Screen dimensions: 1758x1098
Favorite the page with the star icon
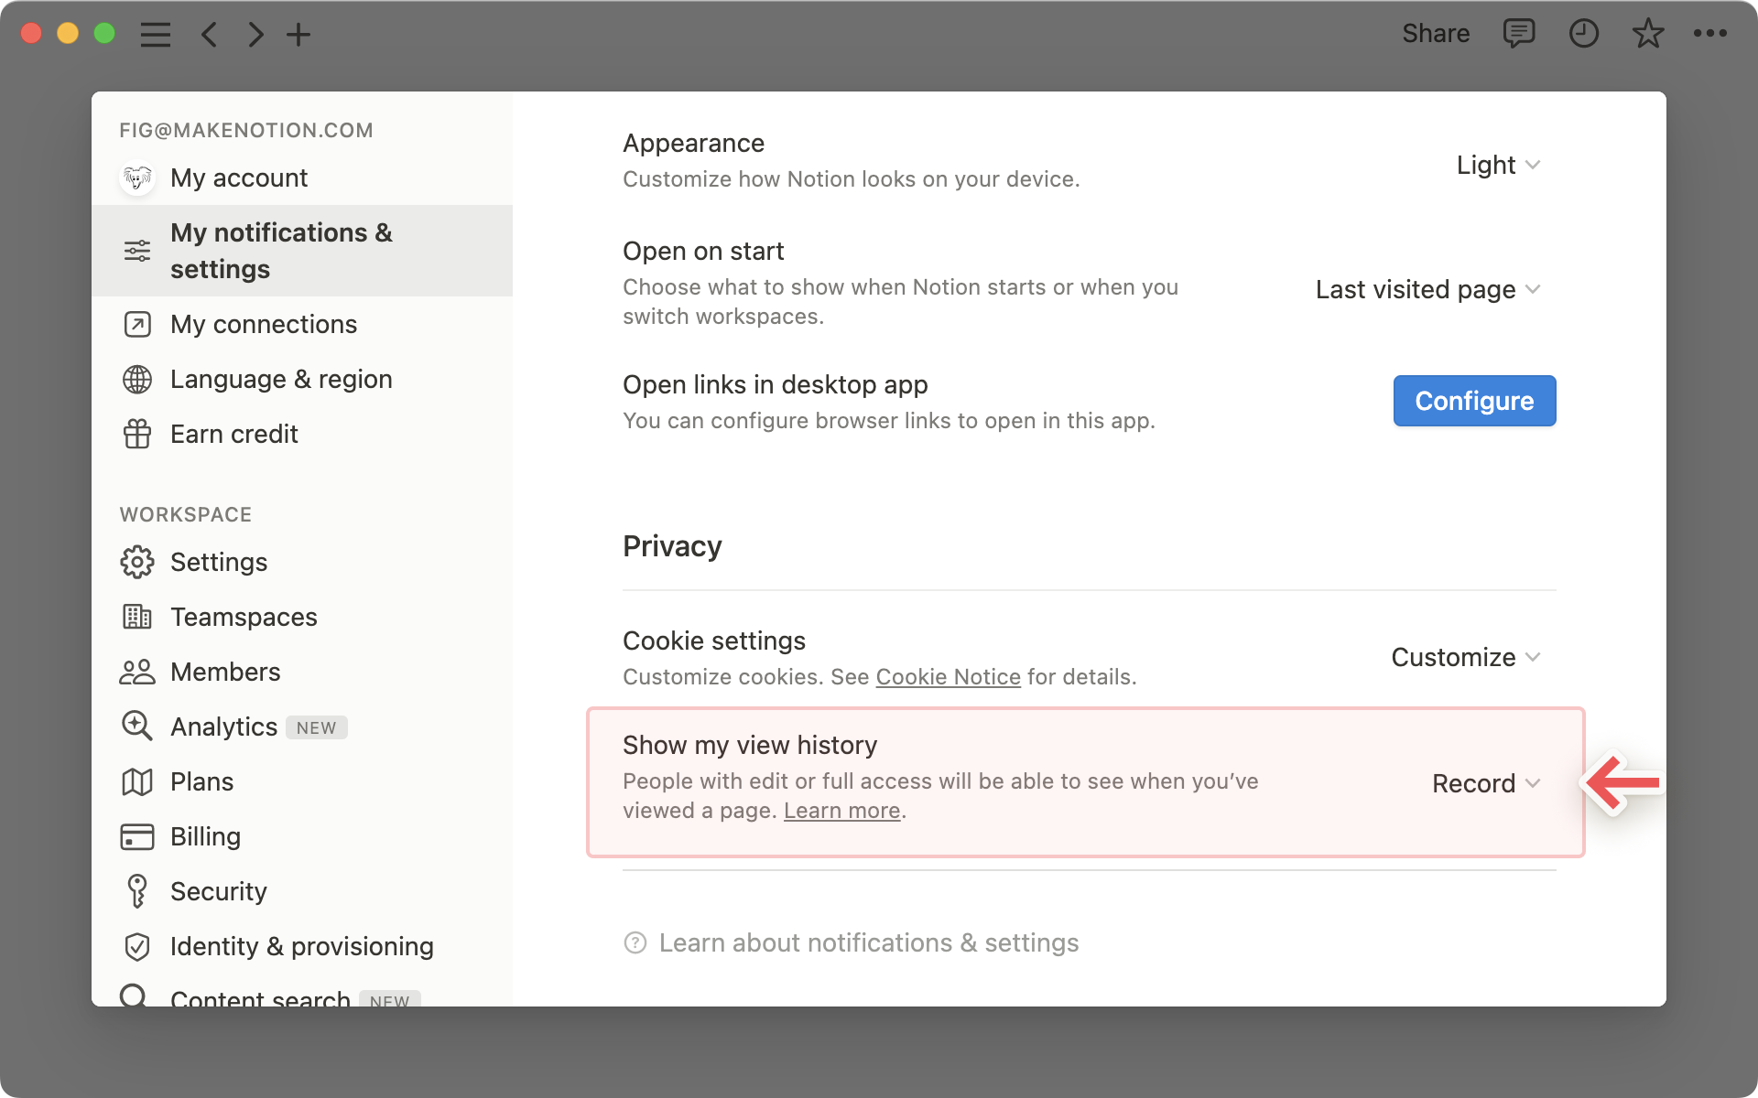1647,34
